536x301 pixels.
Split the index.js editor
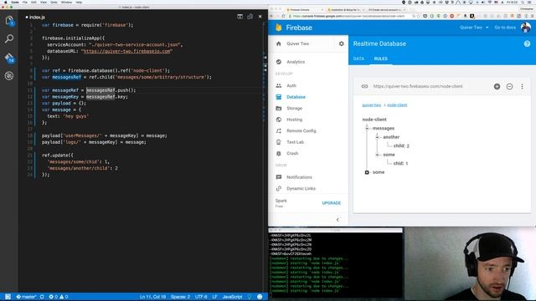[240, 17]
